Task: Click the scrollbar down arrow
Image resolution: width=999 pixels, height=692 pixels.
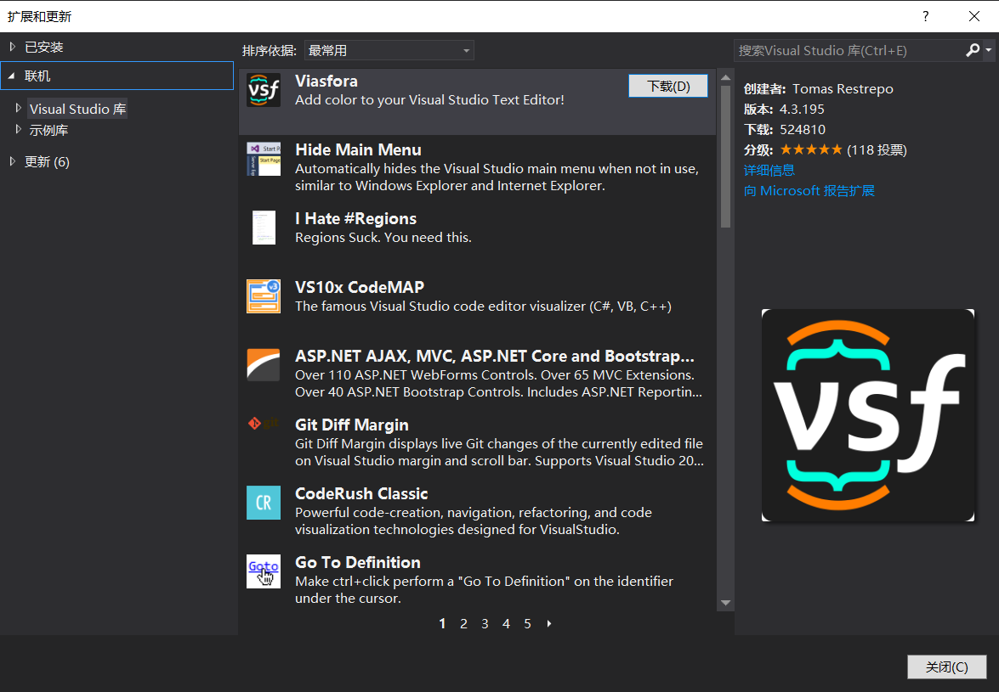Action: (726, 602)
